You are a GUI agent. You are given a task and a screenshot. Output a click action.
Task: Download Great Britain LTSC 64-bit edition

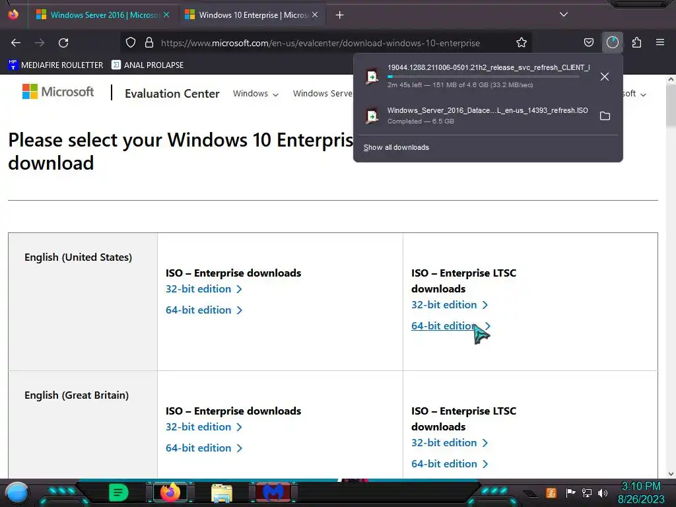click(x=450, y=464)
